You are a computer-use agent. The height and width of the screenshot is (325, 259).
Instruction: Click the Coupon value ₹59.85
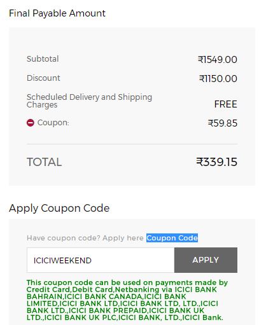[x=223, y=123]
